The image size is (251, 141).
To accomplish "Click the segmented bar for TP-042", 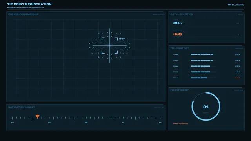I will [x=204, y=66].
